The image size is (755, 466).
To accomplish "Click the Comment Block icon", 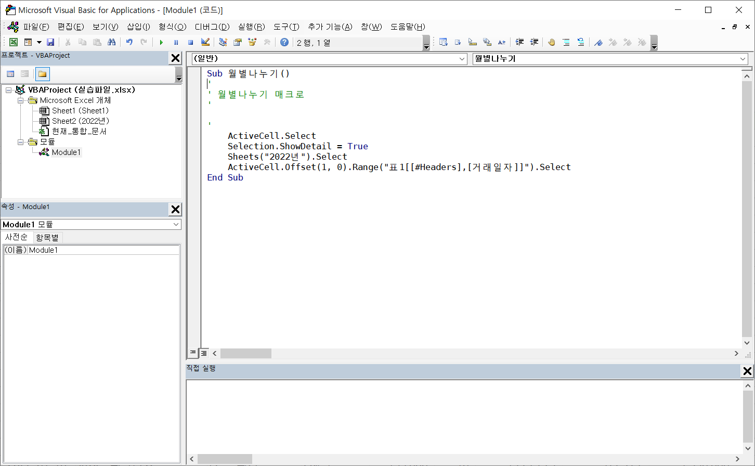I will [566, 42].
